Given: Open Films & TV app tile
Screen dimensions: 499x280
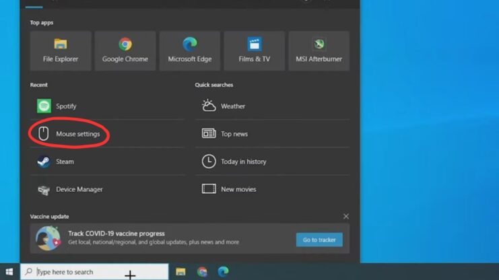Looking at the screenshot, I should click(x=255, y=51).
